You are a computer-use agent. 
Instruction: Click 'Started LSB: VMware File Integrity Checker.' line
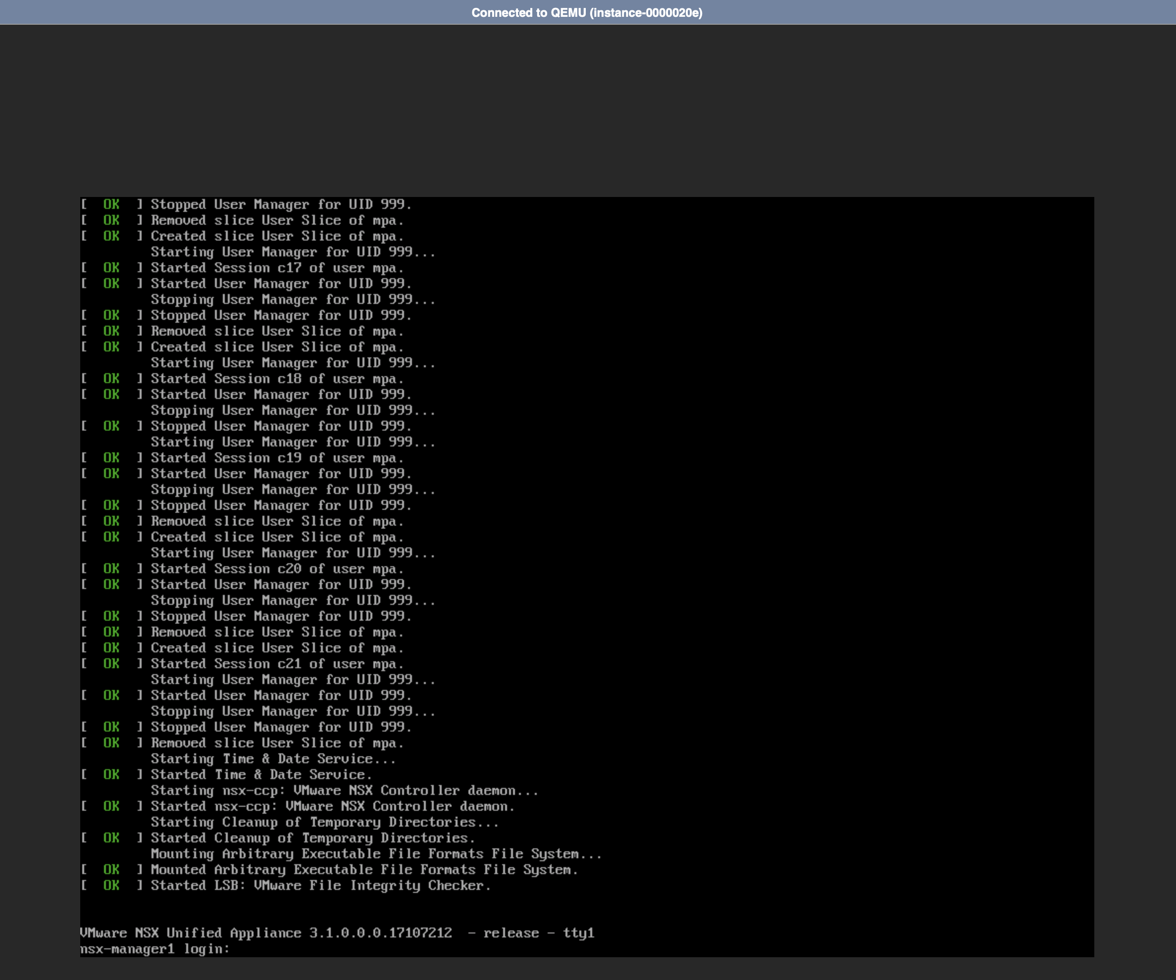click(x=321, y=885)
